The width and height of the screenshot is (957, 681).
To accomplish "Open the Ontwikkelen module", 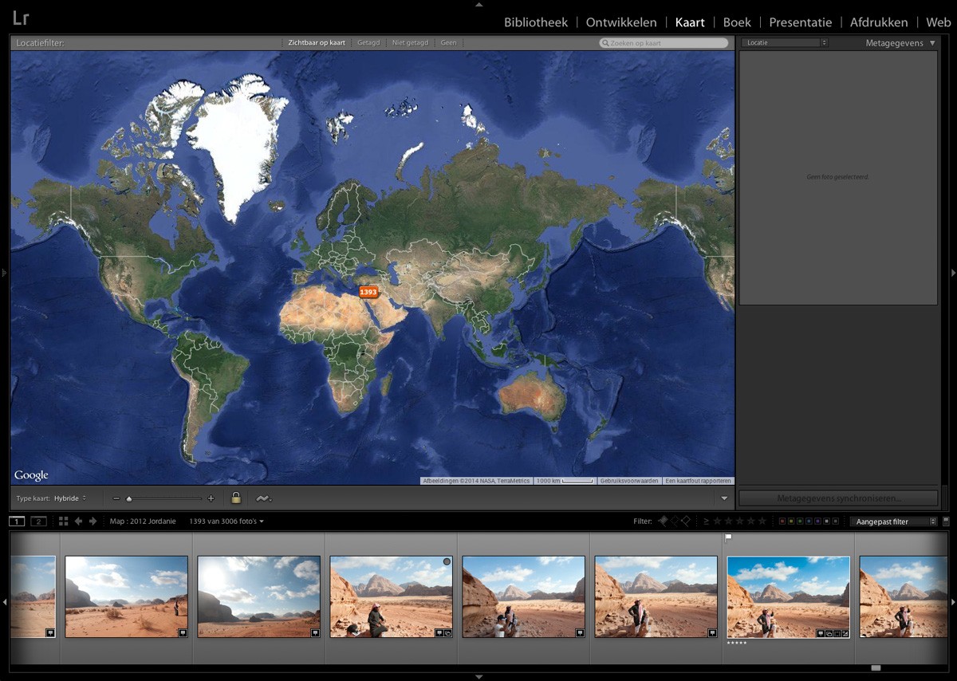I will 620,22.
